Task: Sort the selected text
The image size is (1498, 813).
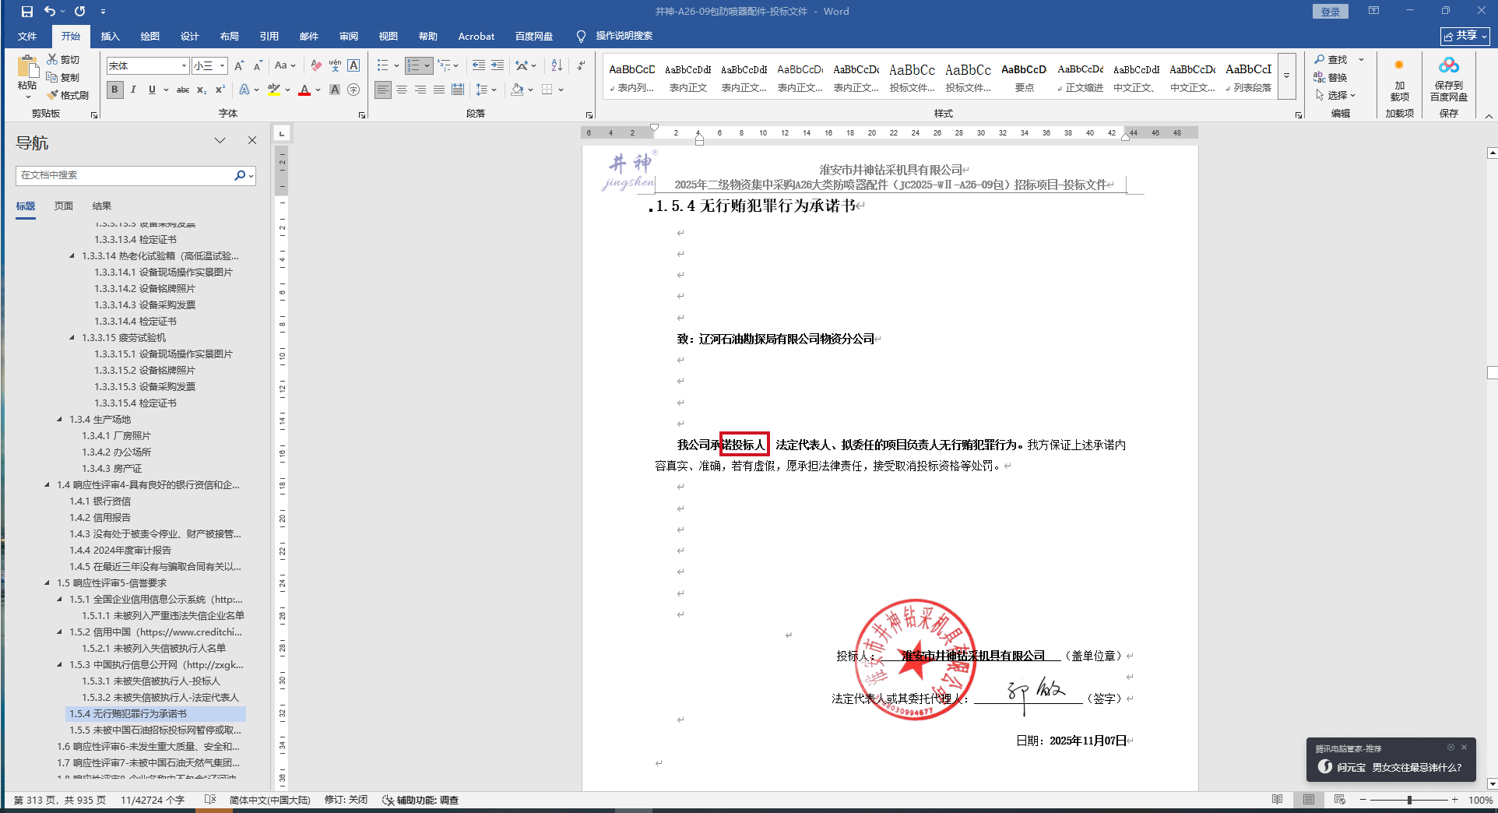Action: tap(557, 66)
